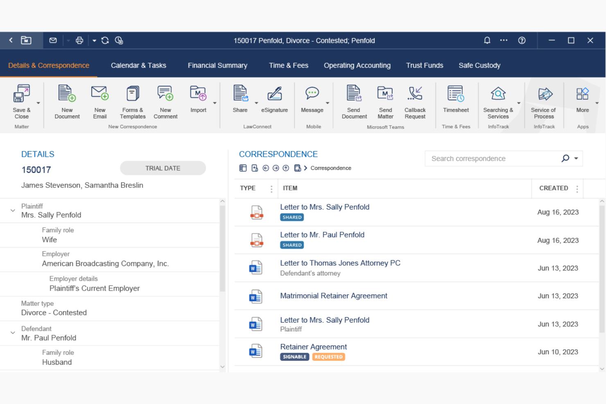The height and width of the screenshot is (404, 606).
Task: Select Details & Correspondence tab
Action: coord(49,65)
